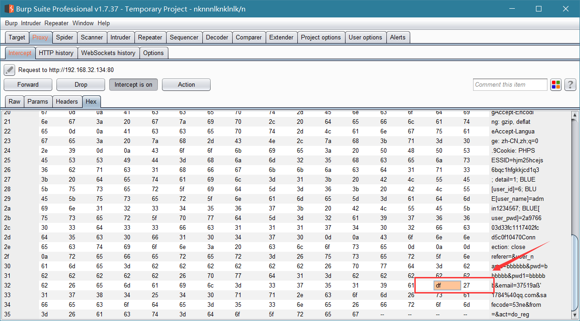Click the Forward button
This screenshot has width=580, height=321.
(28, 85)
